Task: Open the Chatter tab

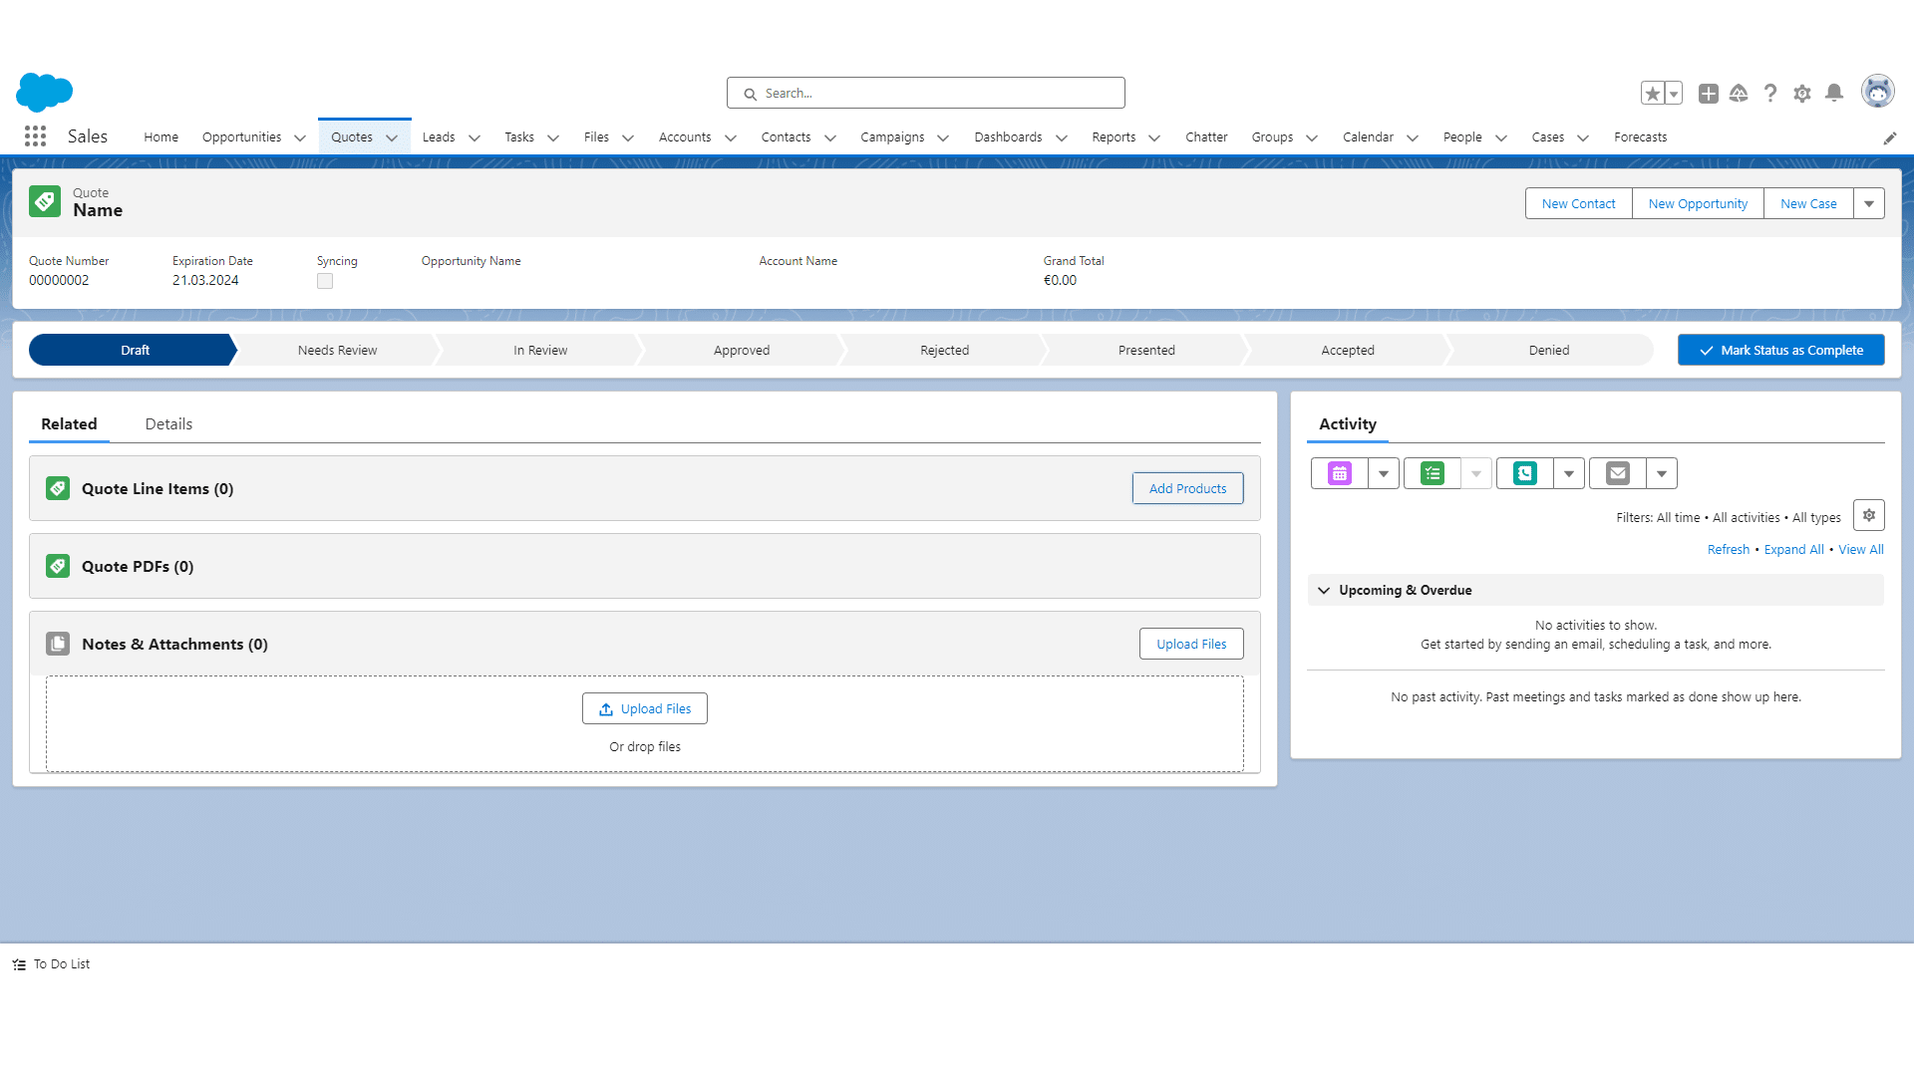Action: point(1206,136)
